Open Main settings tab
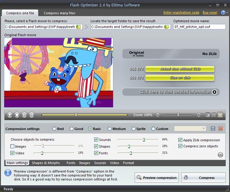 click(x=17, y=163)
